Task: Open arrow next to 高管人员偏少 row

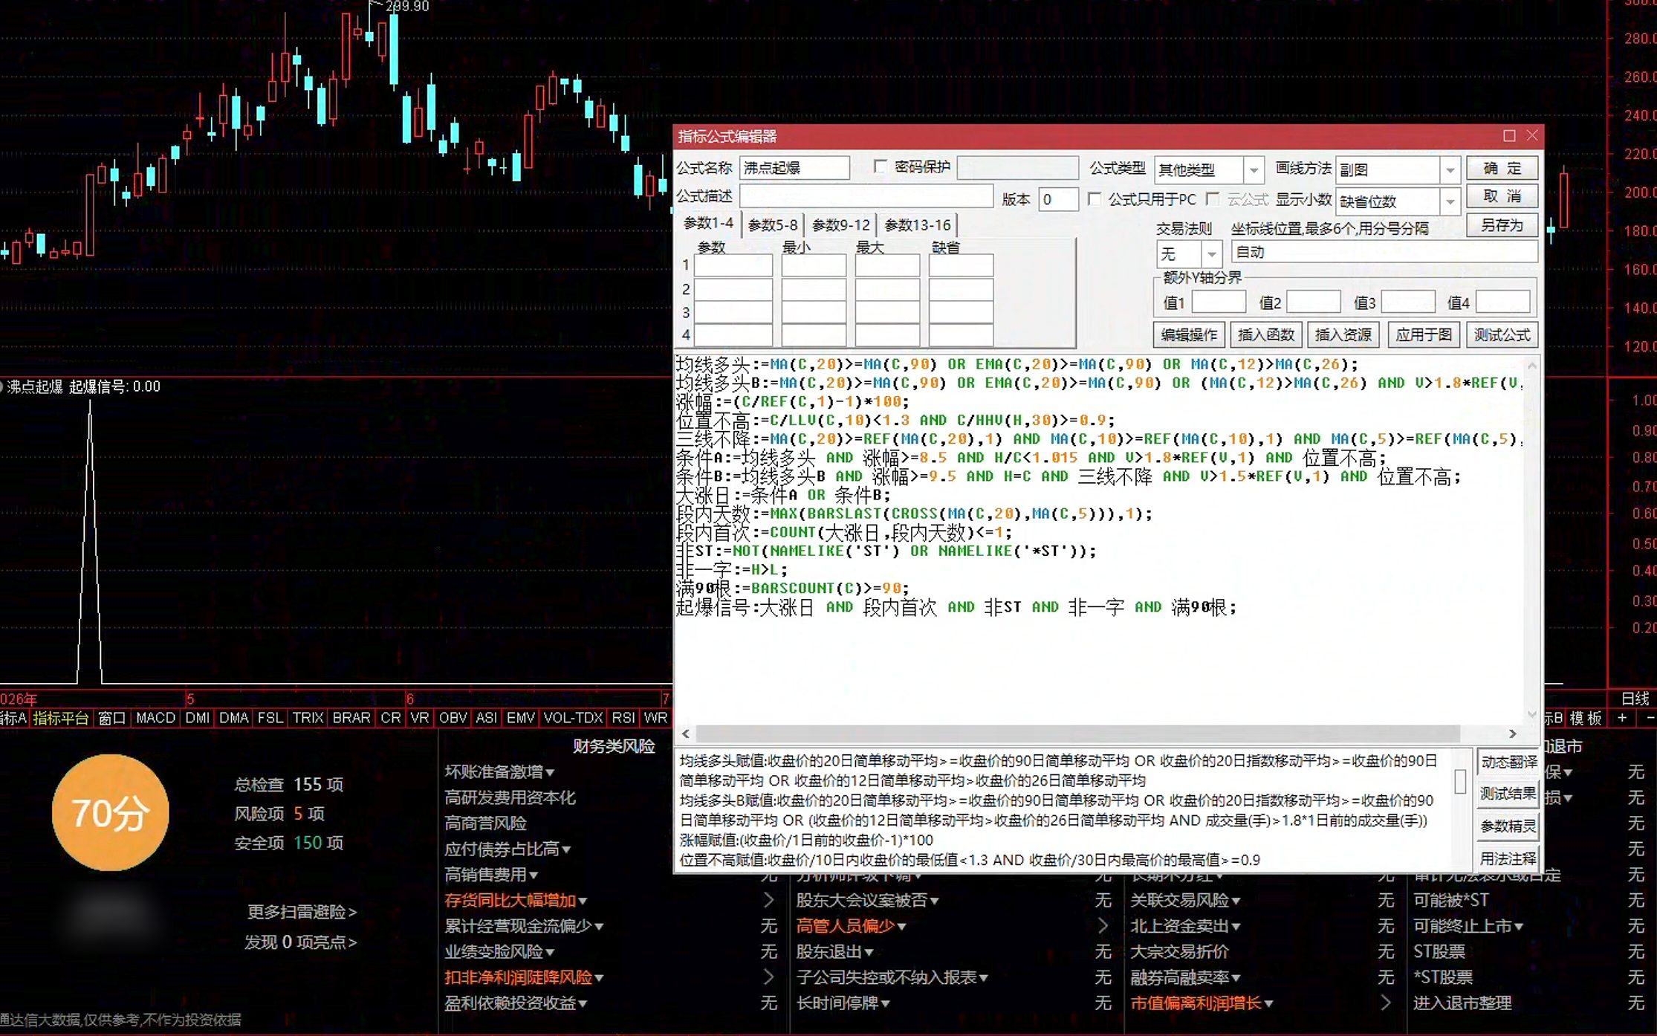Action: [1103, 926]
